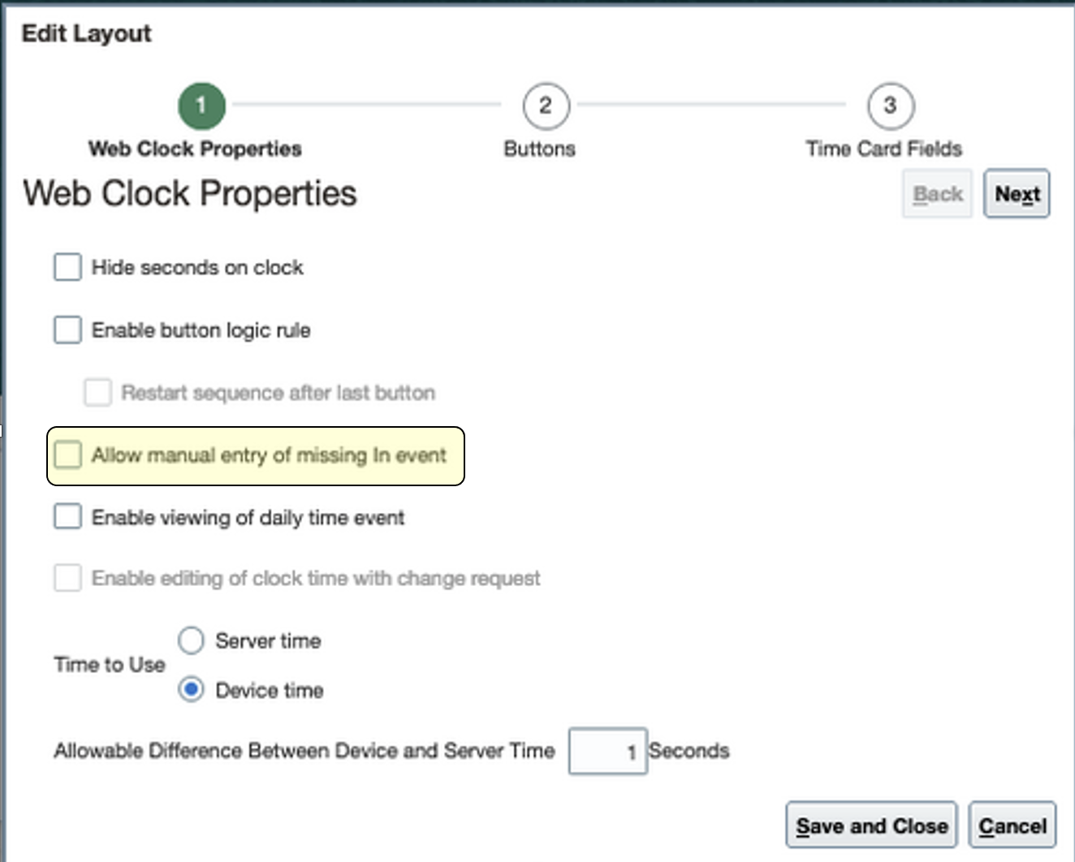Viewport: 1075px width, 862px height.
Task: Select wizard step 2 Buttons circle
Action: tap(544, 105)
